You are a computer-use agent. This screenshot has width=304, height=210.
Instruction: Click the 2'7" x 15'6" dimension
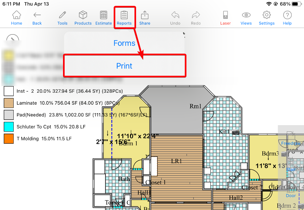(113, 142)
